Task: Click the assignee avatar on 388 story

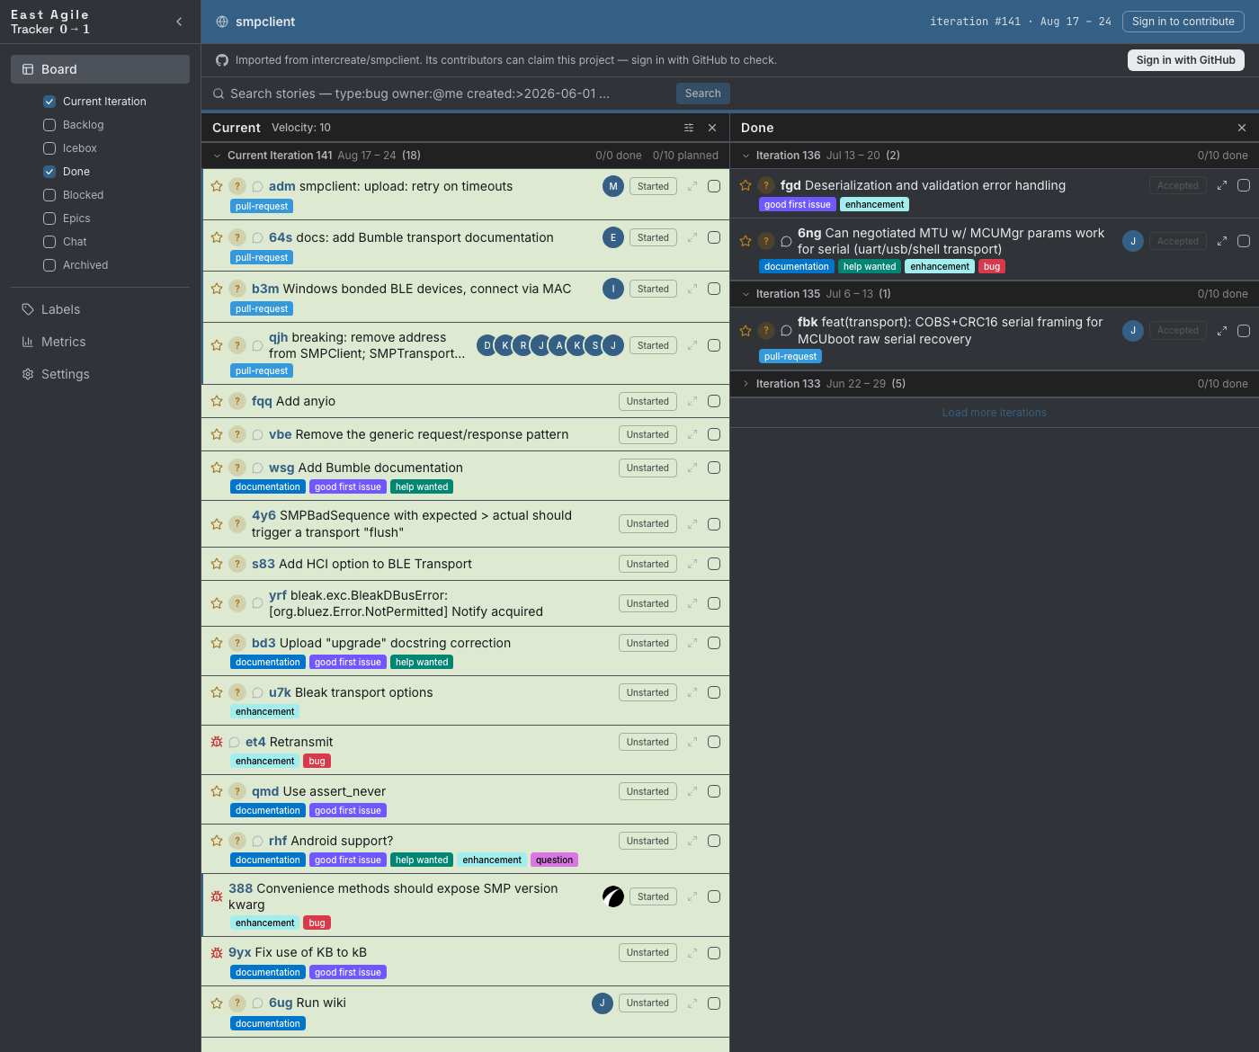Action: pyautogui.click(x=613, y=896)
